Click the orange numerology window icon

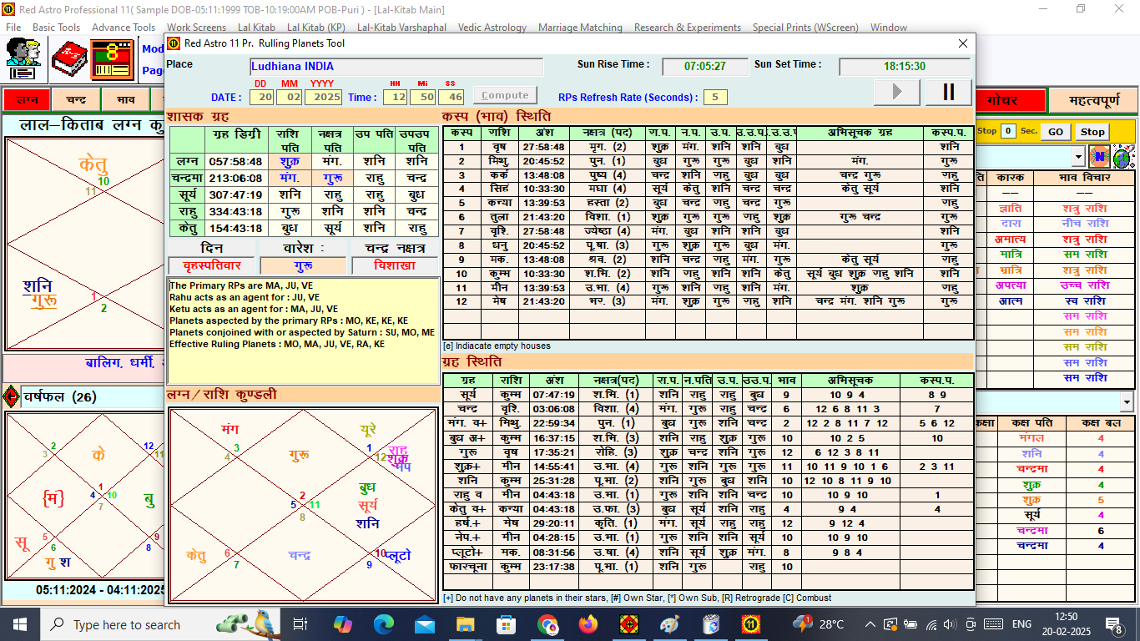pos(113,59)
